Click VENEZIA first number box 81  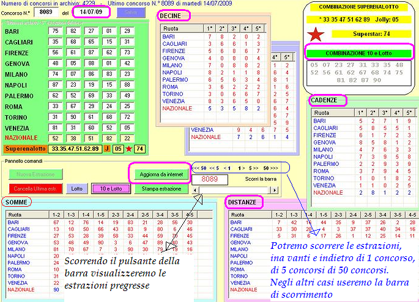55,128
